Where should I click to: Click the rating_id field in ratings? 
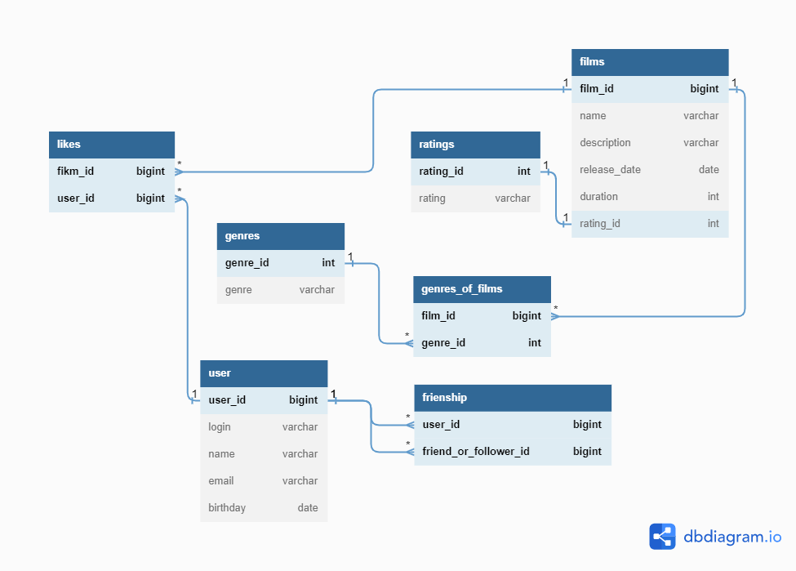[x=475, y=171]
